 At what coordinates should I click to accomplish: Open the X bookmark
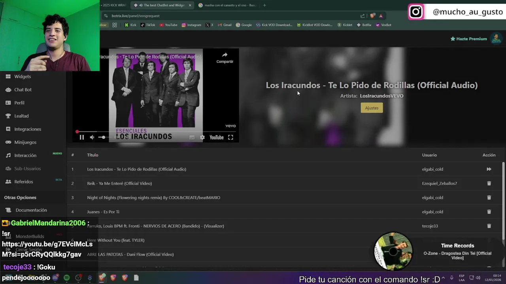(210, 25)
